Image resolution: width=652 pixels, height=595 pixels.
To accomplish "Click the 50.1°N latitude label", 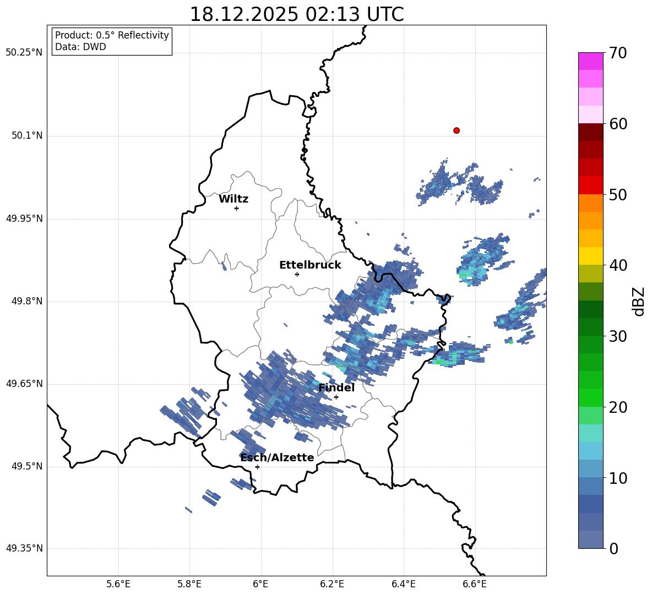I will pyautogui.click(x=28, y=136).
